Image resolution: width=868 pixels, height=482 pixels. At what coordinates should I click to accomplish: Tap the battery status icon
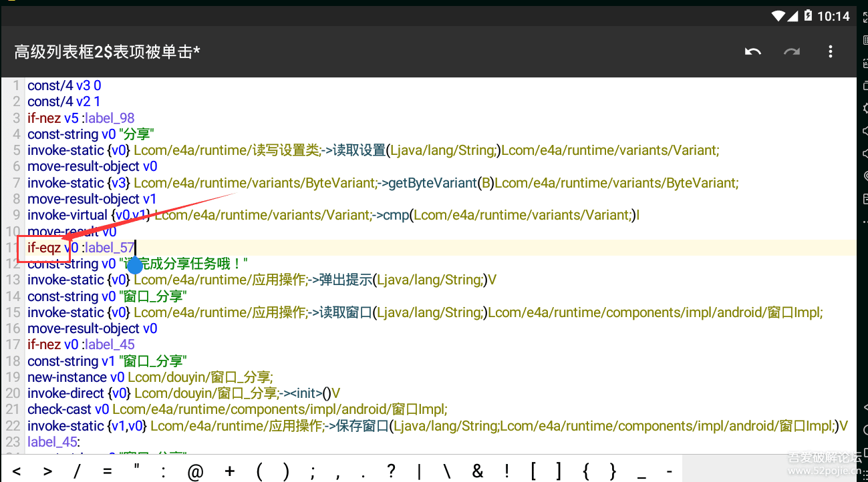click(x=808, y=16)
